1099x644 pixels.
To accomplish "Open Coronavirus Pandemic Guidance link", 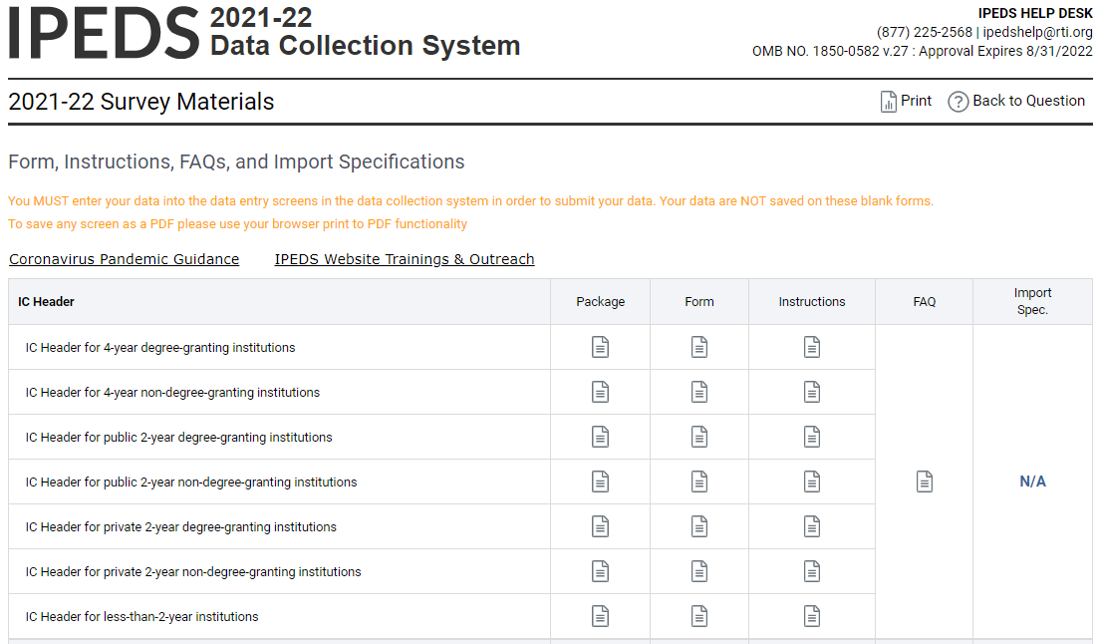I will [124, 259].
